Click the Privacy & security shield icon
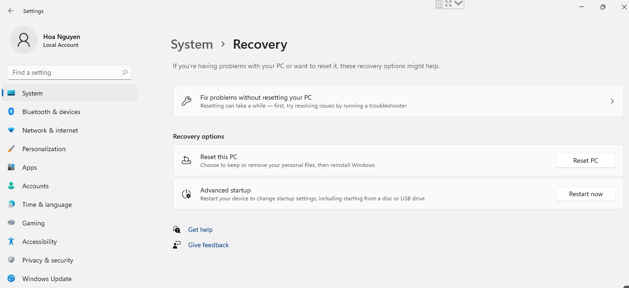 (x=11, y=260)
